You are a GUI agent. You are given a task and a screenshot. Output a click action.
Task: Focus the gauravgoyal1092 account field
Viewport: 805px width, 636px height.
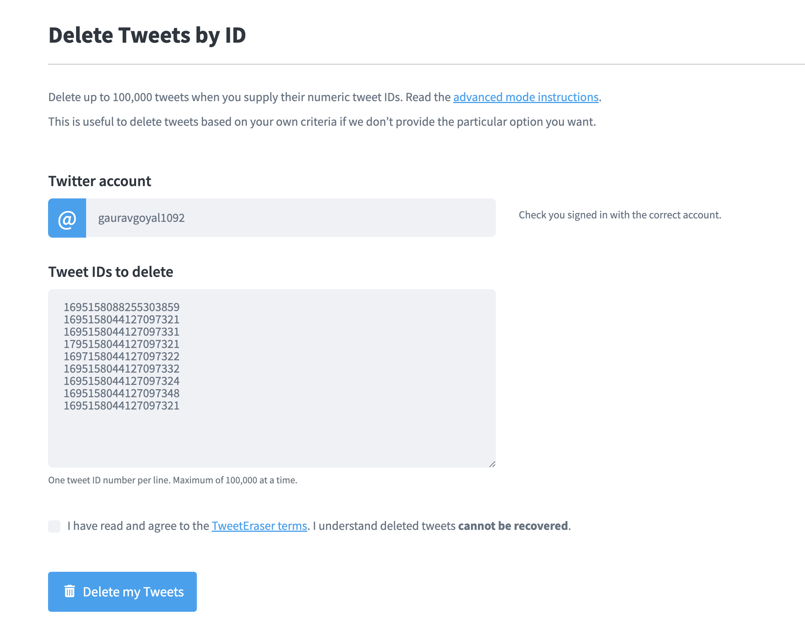[290, 218]
